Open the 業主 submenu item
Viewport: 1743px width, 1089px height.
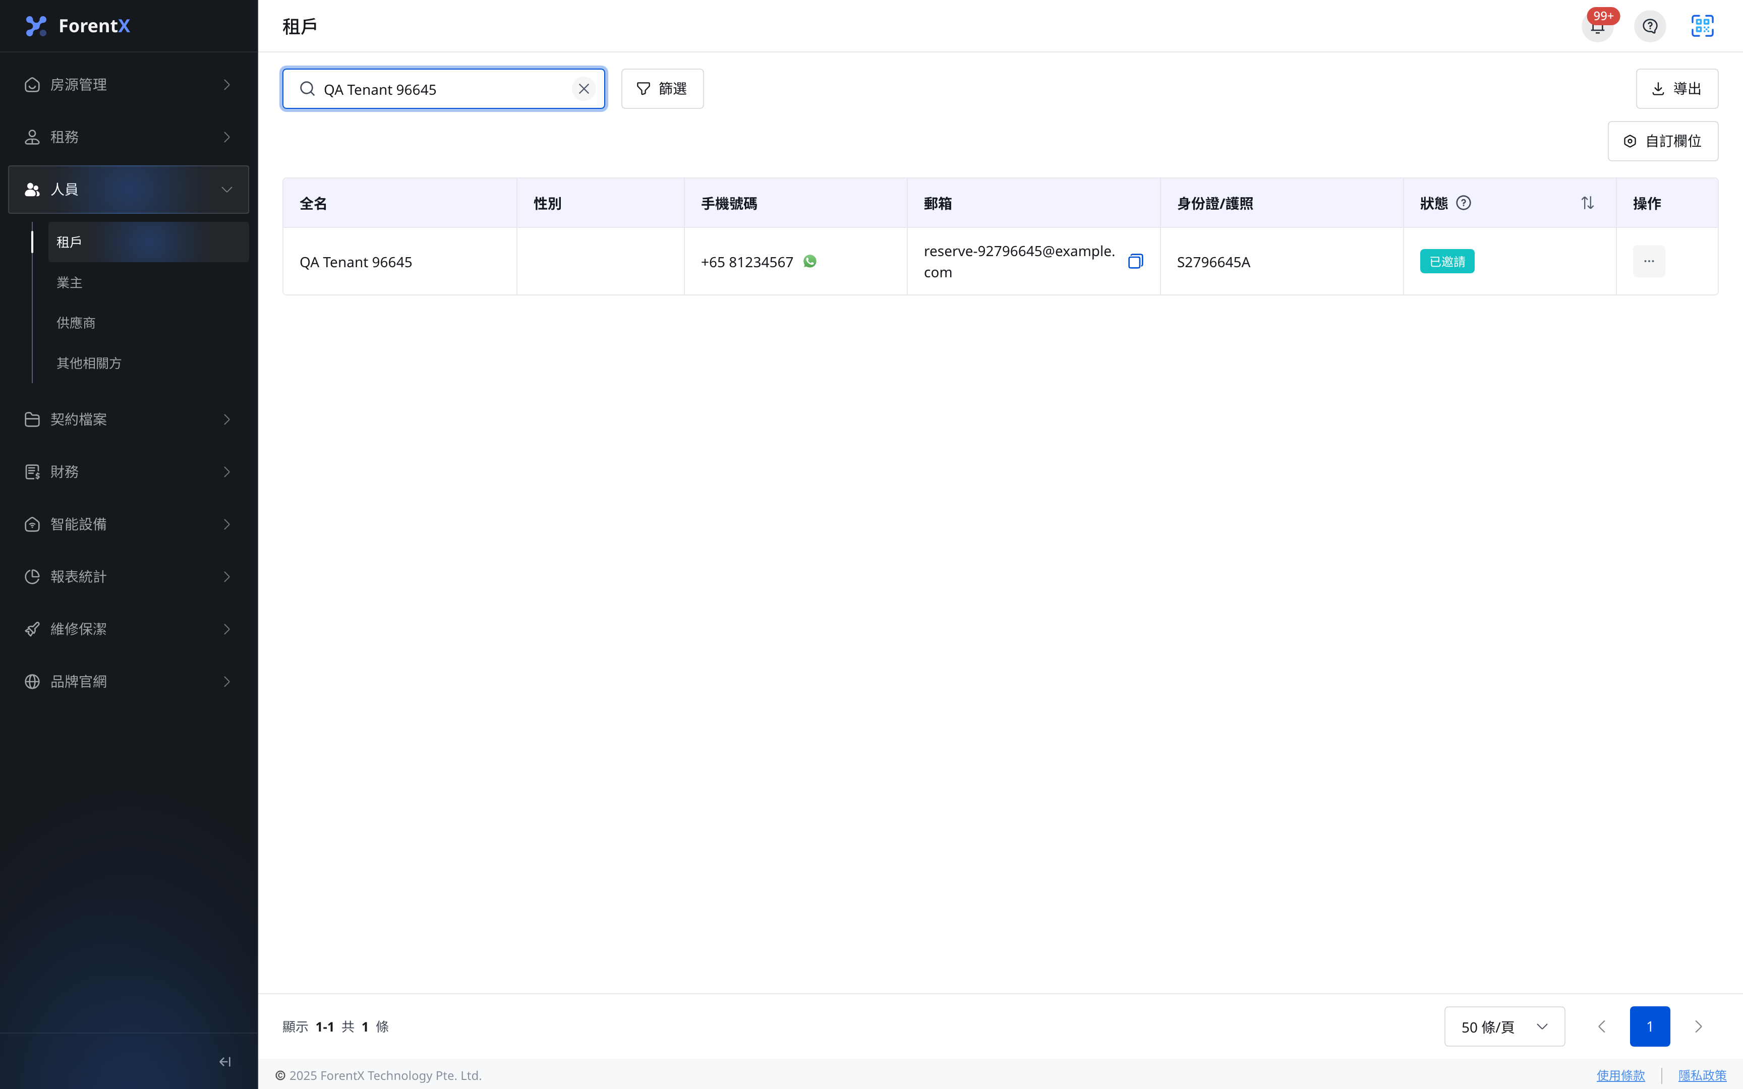(148, 282)
